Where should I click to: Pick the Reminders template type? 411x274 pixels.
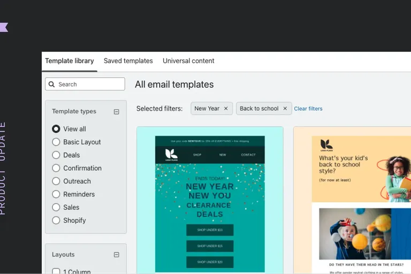click(56, 194)
